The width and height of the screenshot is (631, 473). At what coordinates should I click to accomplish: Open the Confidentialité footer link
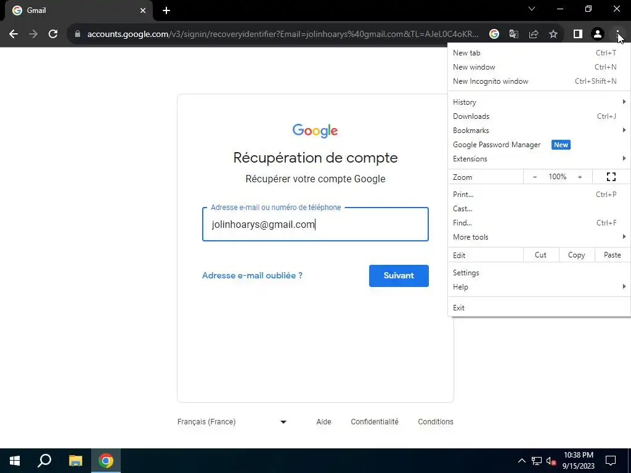point(374,421)
